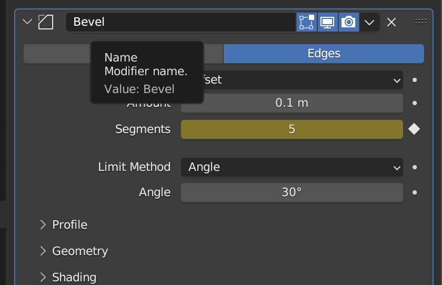Click the modifier panel drag handle grip
Viewport: 442px width, 285px height.
coord(420,22)
